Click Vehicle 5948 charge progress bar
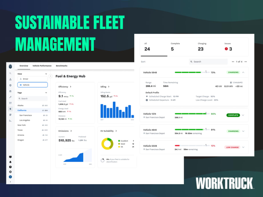Screen dimensions: 263x197 coord(192,72)
